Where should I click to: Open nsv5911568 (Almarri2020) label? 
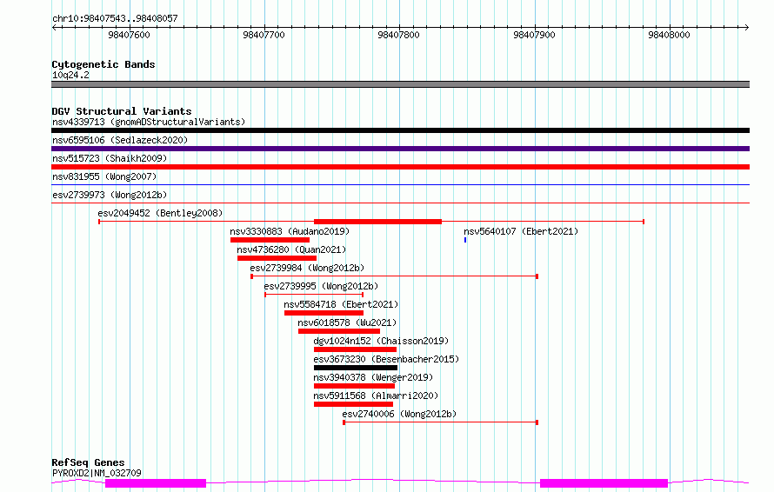[376, 396]
